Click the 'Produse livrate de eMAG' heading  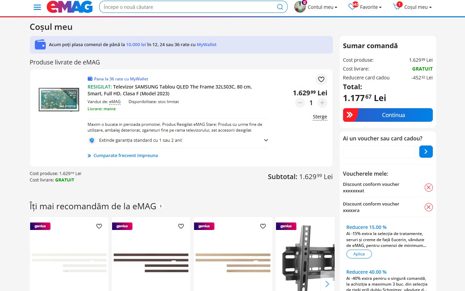pyautogui.click(x=65, y=62)
